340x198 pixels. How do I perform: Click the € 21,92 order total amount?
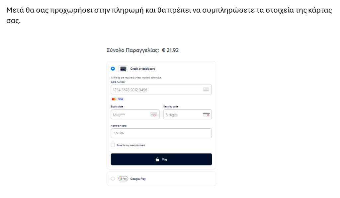170,50
